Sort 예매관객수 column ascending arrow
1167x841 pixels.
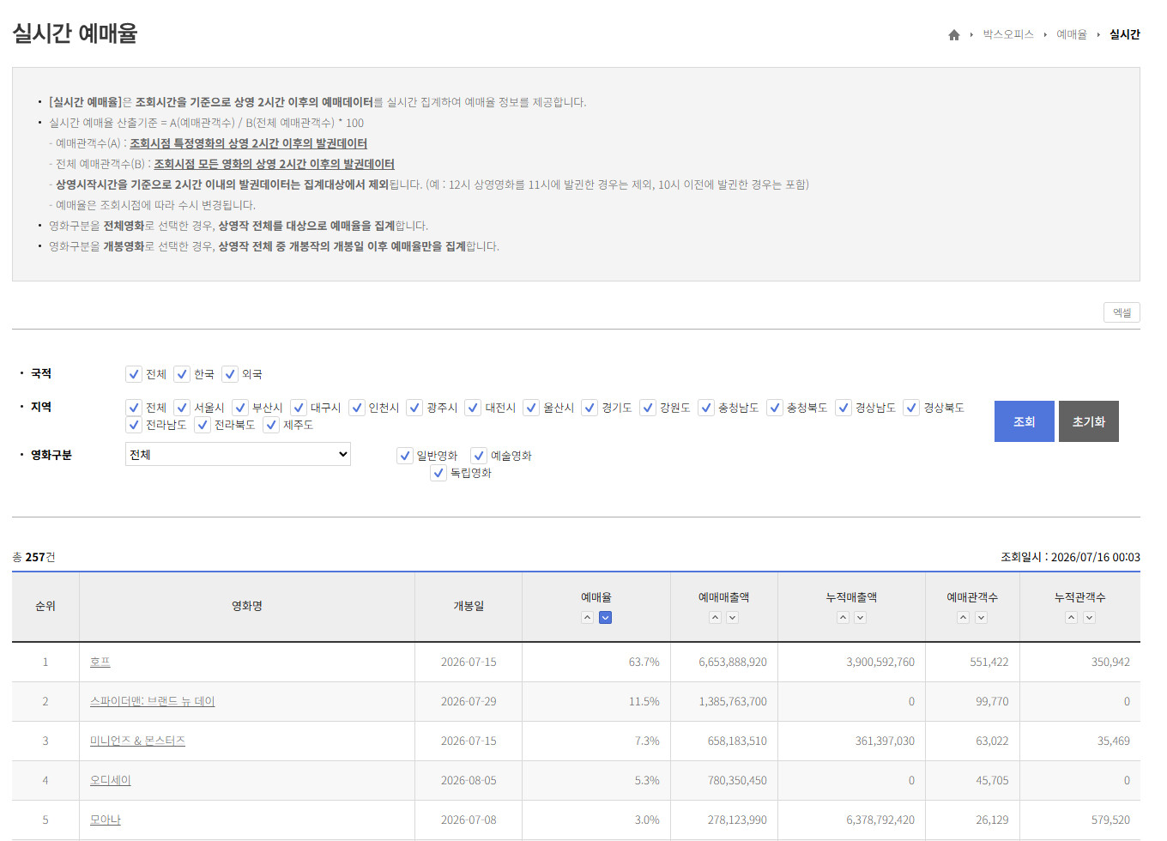tap(963, 618)
